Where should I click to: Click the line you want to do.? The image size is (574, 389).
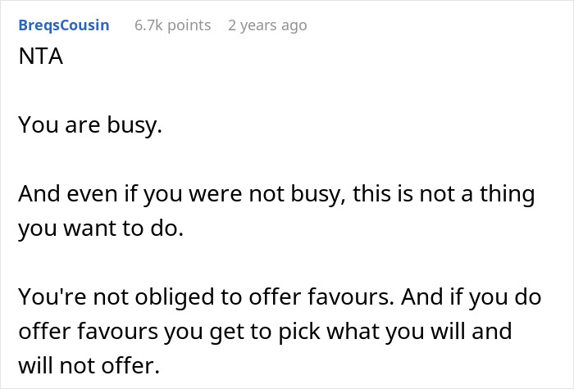101,228
